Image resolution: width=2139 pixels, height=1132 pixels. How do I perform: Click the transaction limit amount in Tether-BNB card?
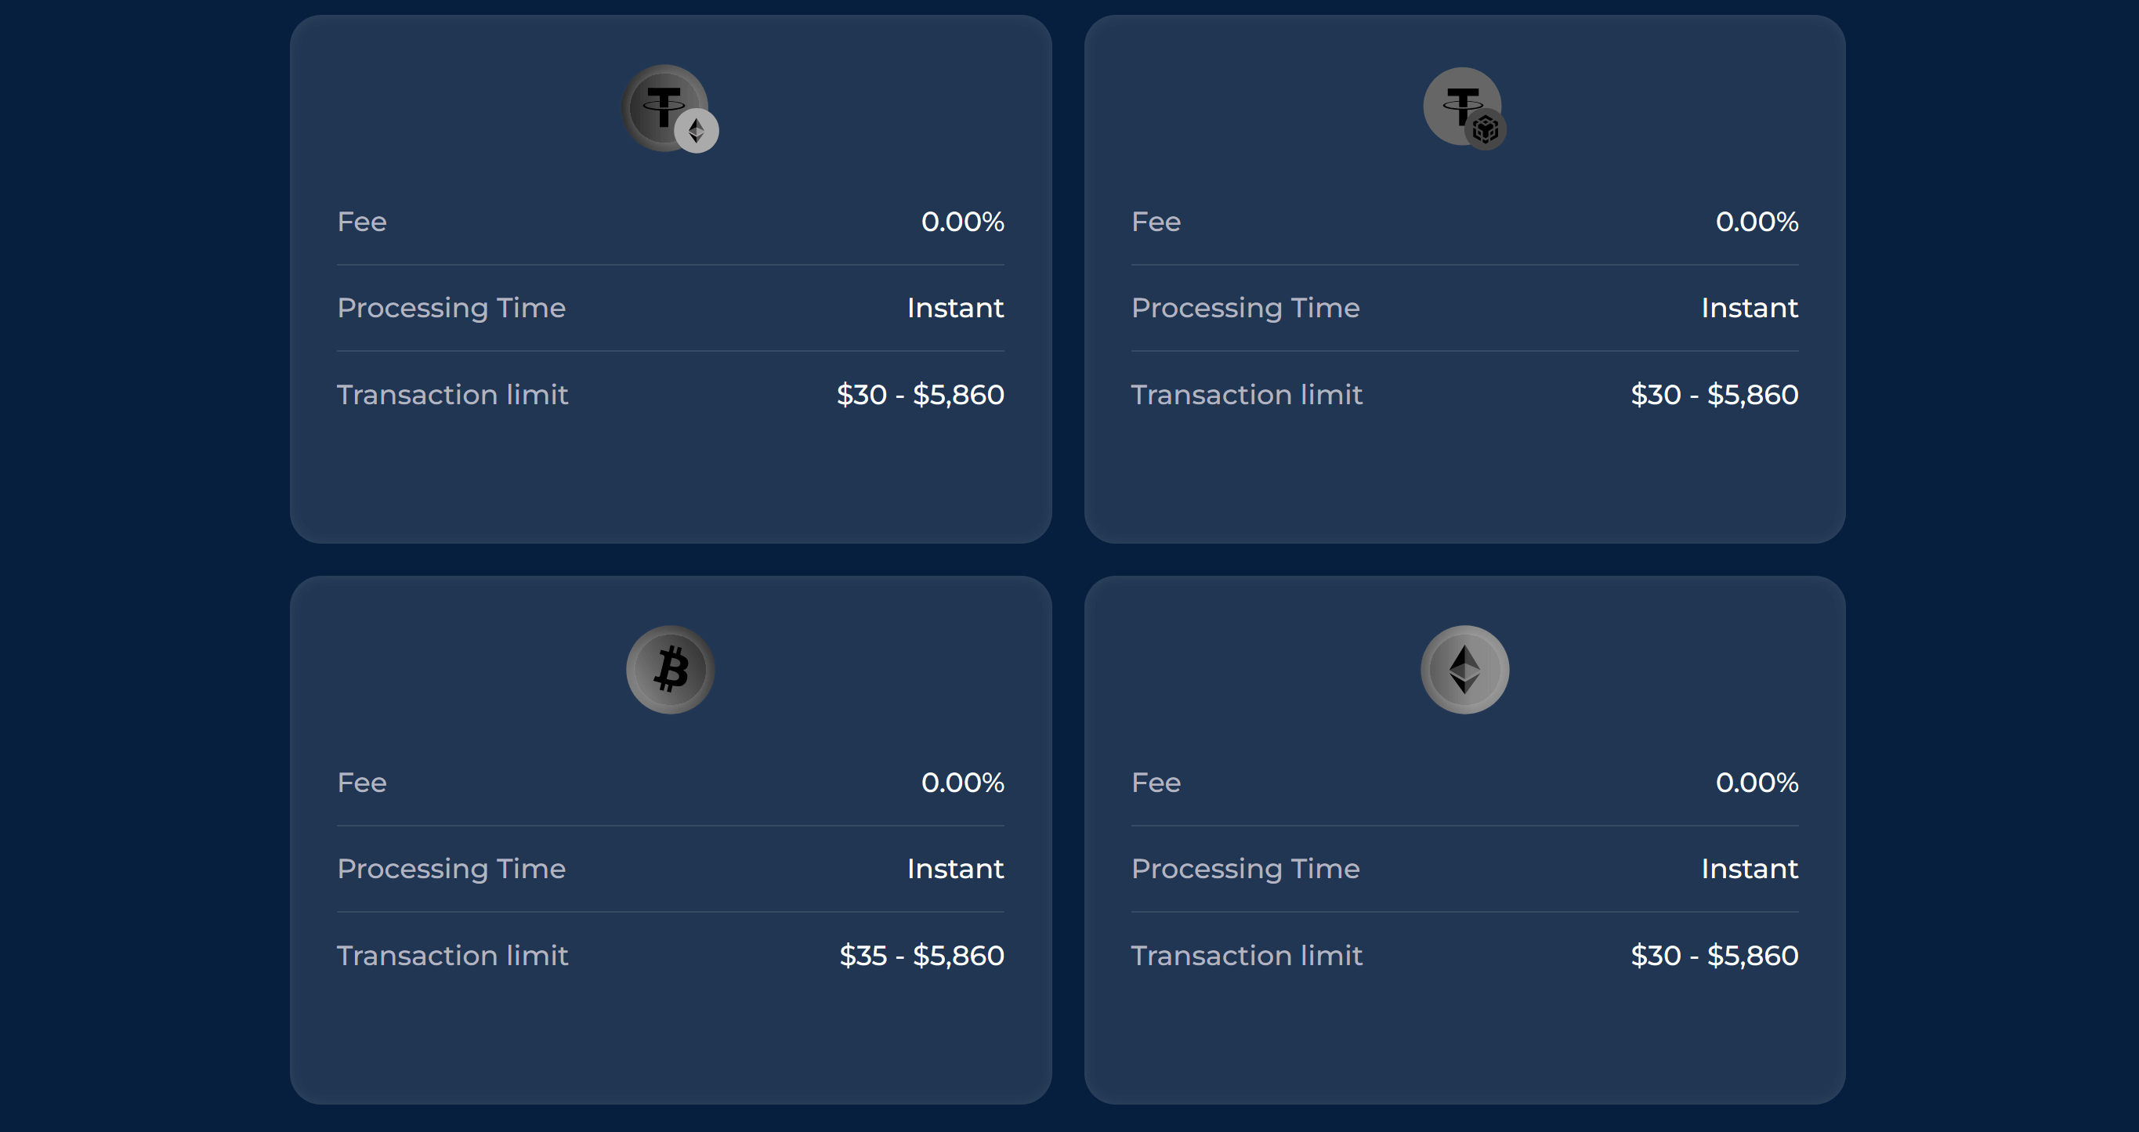coord(1714,395)
